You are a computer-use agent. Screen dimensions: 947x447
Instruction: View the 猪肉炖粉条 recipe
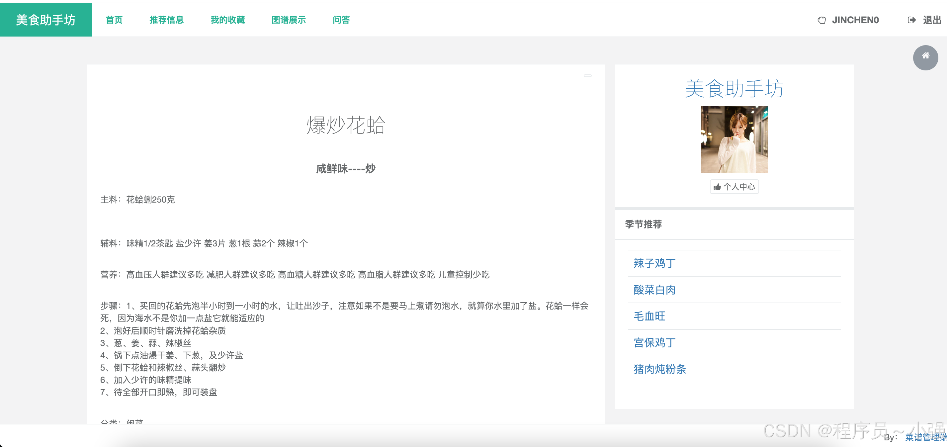tap(659, 369)
